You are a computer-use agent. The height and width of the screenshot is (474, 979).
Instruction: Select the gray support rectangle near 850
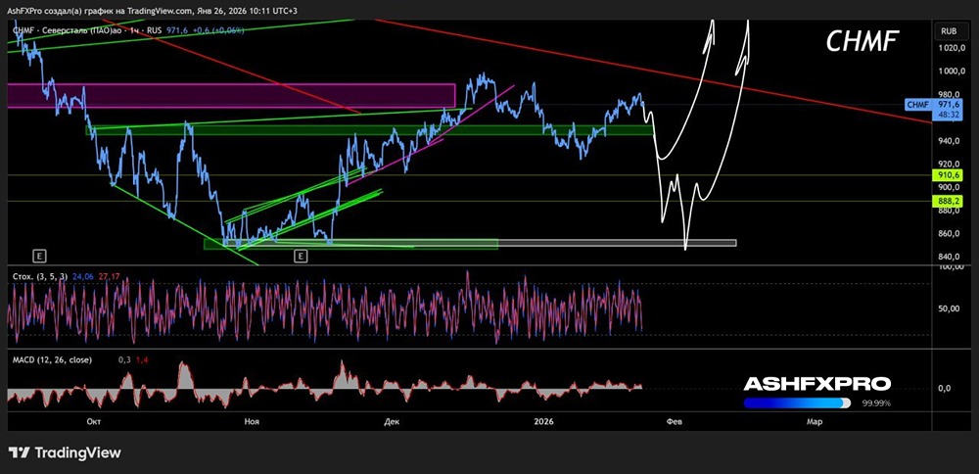point(617,242)
